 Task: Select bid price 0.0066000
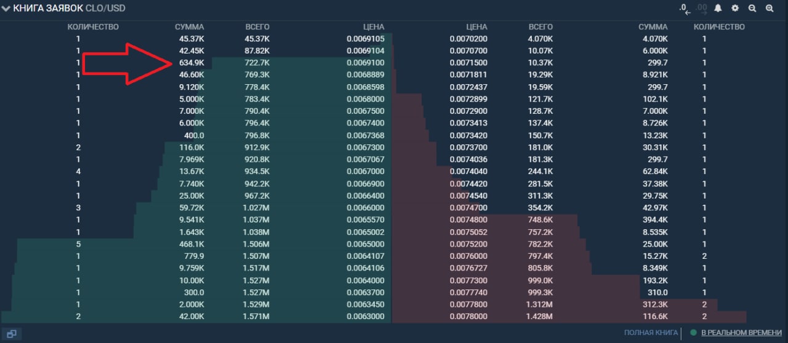[365, 208]
